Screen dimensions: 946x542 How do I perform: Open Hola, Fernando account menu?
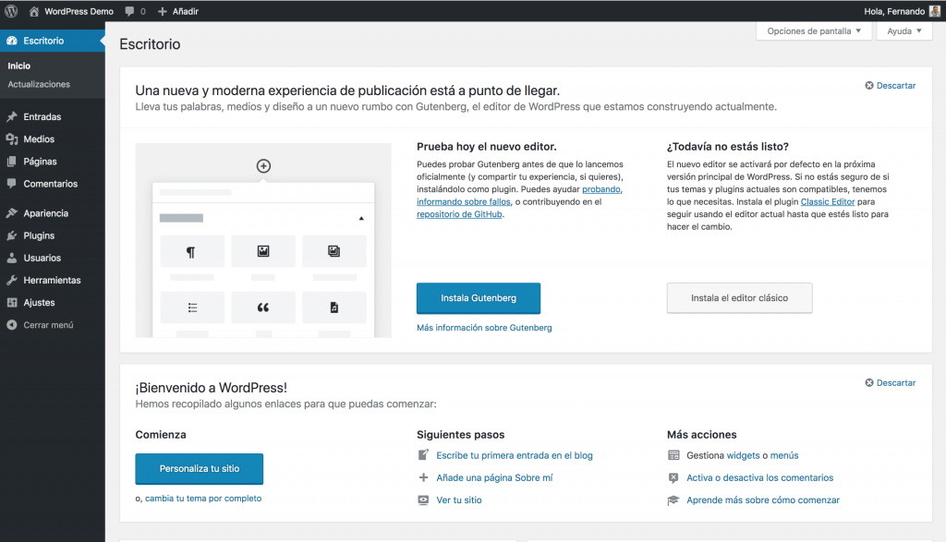click(902, 11)
